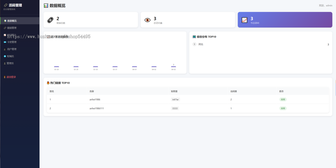Click the short link code h407mr
Viewport: 336px width, 168px height.
[x=175, y=100]
